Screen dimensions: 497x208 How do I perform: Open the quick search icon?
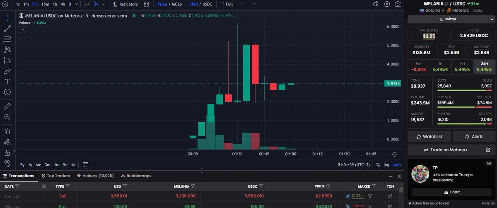pyautogui.click(x=376, y=4)
